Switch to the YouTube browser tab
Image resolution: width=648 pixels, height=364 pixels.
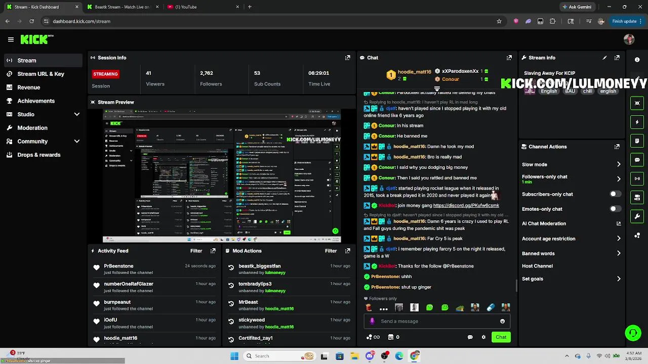coord(203,7)
